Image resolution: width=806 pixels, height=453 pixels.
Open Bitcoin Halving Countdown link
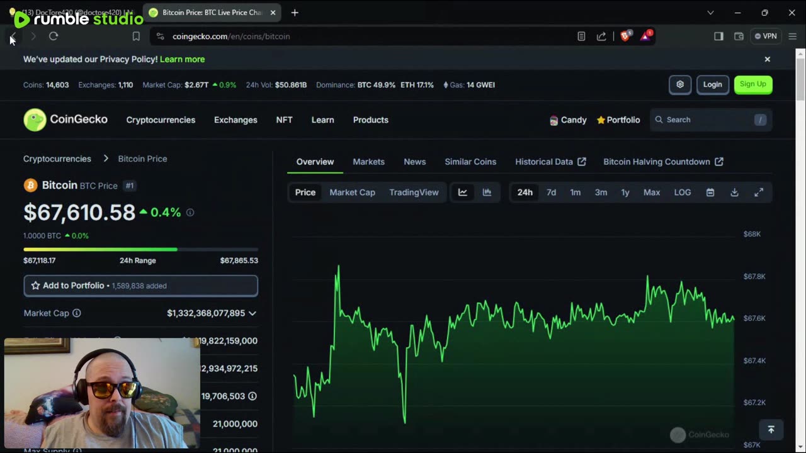[663, 162]
